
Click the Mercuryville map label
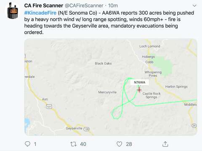(x=107, y=92)
